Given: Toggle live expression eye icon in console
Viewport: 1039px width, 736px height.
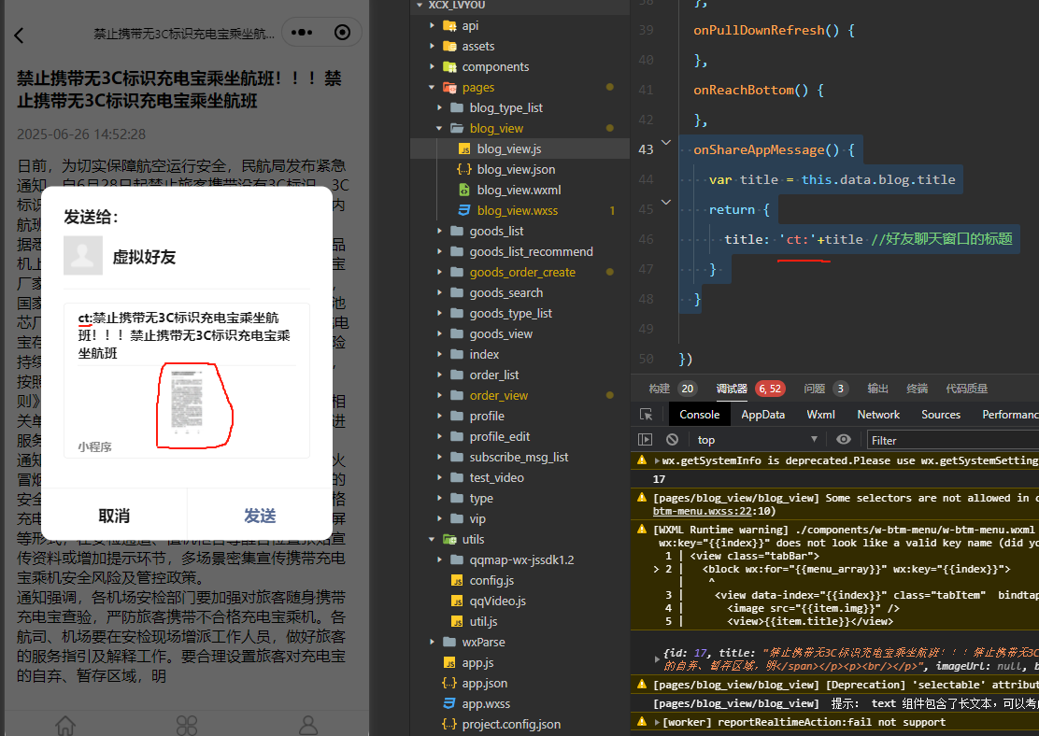Looking at the screenshot, I should tap(844, 440).
